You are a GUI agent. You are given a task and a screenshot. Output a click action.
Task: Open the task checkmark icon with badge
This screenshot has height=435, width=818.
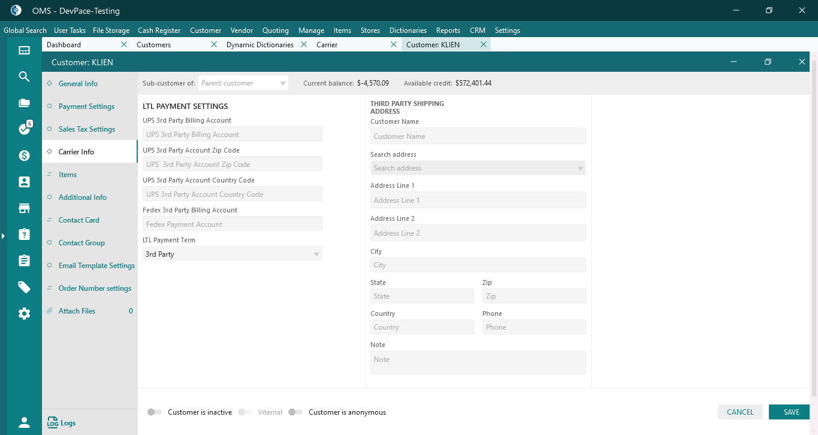coord(24,129)
